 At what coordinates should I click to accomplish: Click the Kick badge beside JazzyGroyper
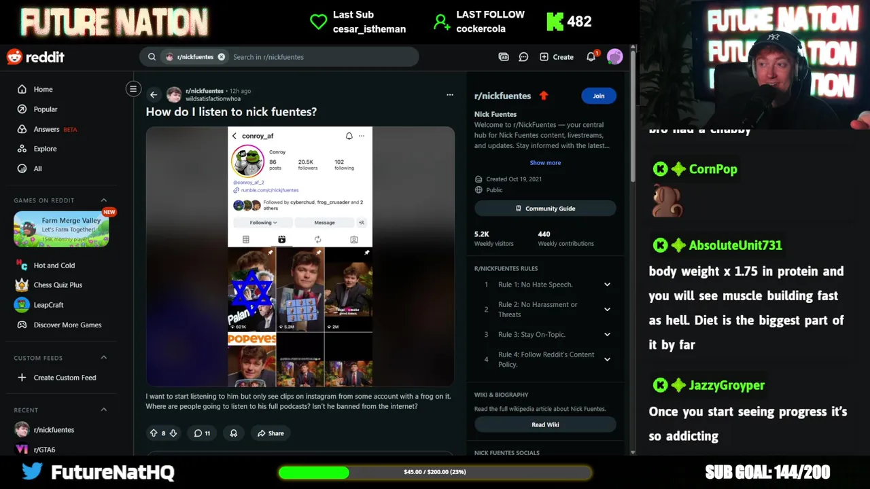click(x=660, y=386)
